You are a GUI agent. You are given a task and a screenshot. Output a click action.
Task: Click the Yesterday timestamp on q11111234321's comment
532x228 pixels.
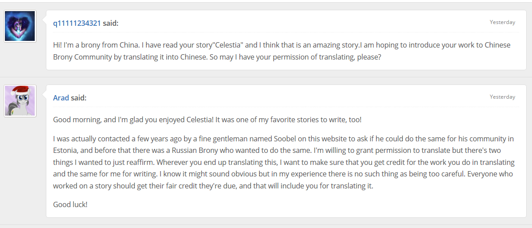coord(502,22)
